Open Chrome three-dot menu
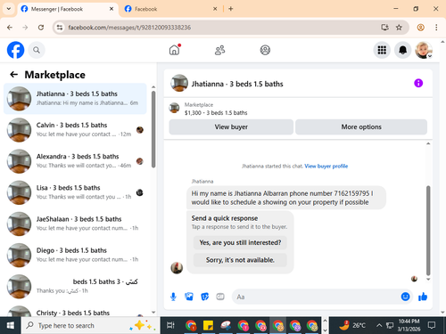446x334 pixels. tap(436, 28)
